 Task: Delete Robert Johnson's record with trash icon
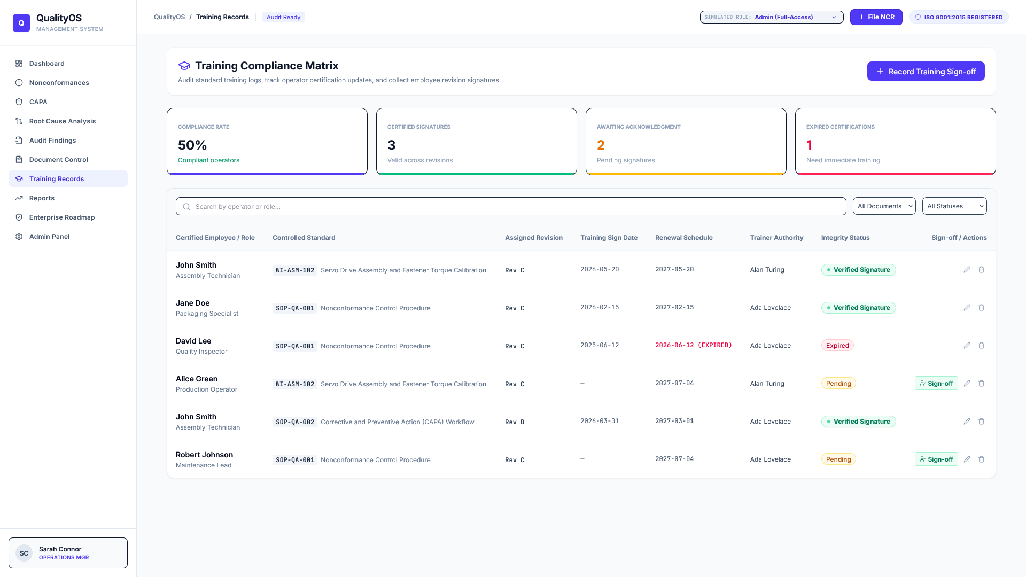981,459
